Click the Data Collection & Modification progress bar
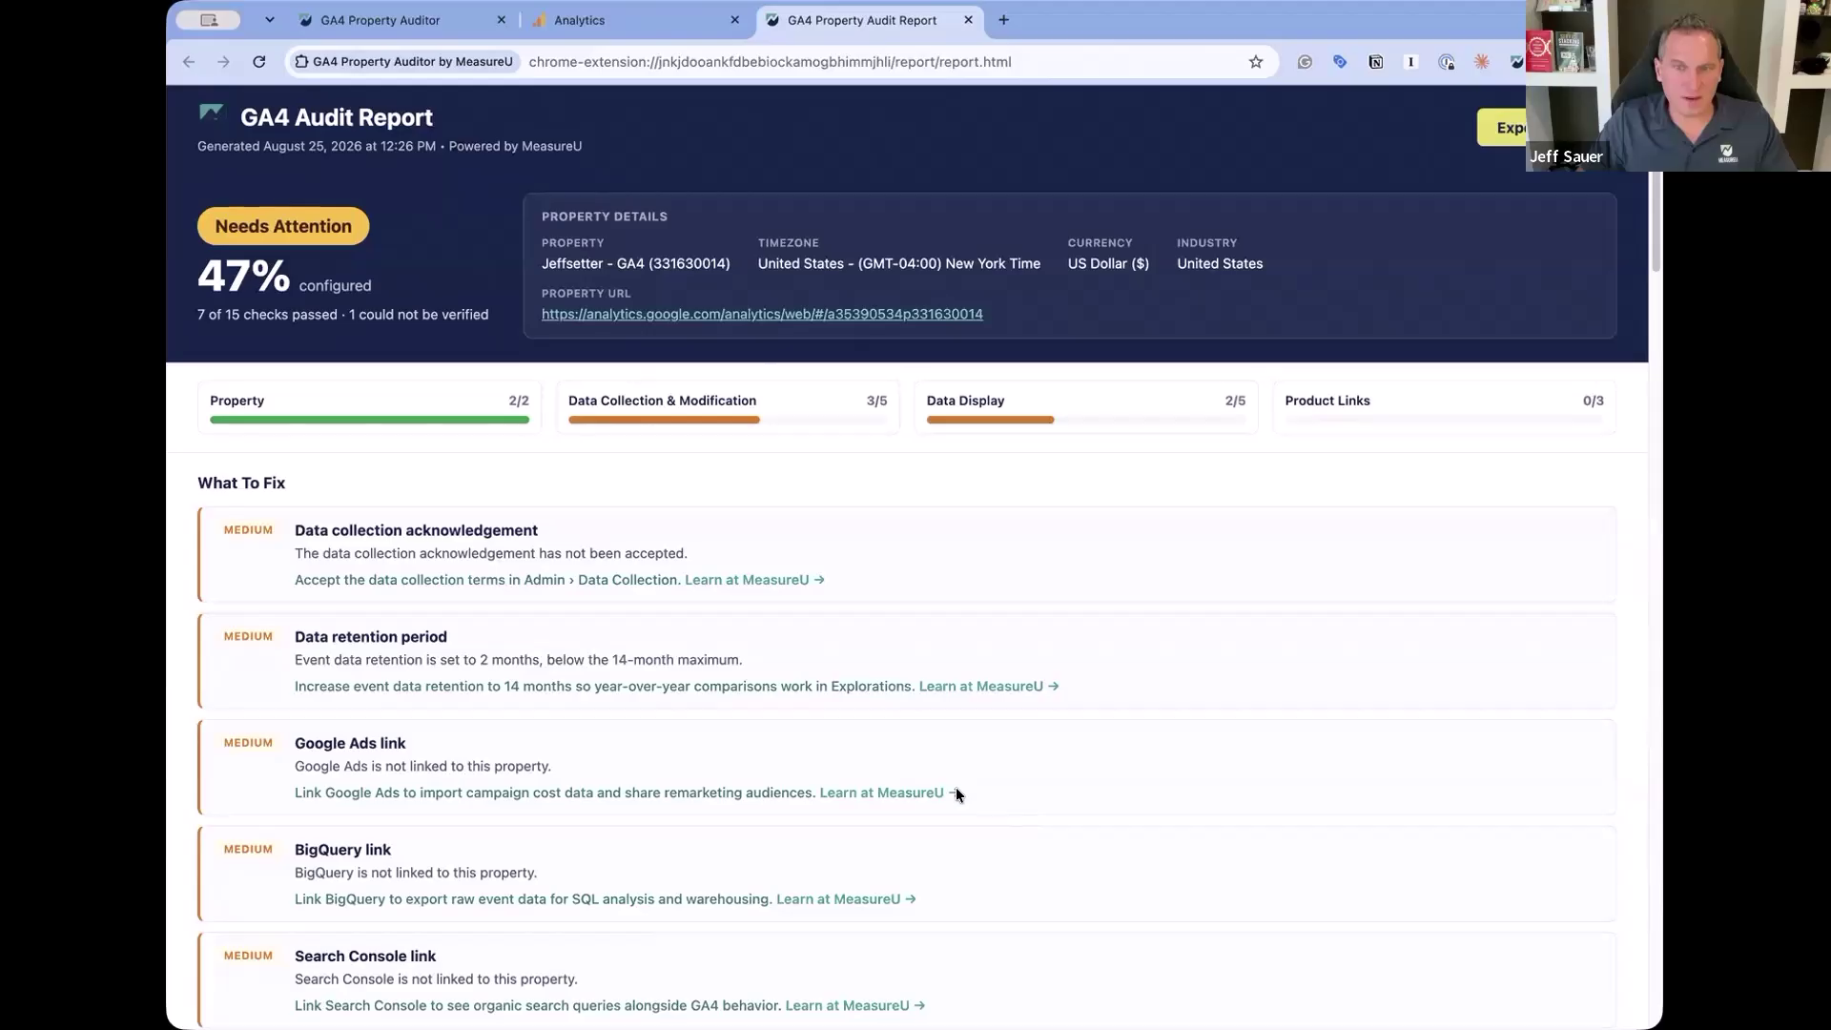 [x=728, y=420]
